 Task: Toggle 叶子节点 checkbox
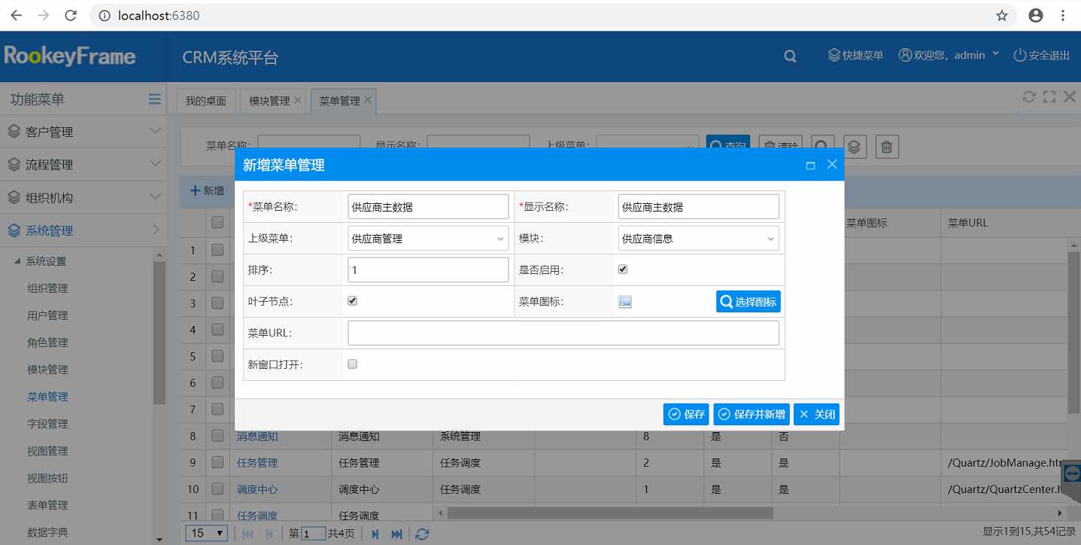click(352, 301)
